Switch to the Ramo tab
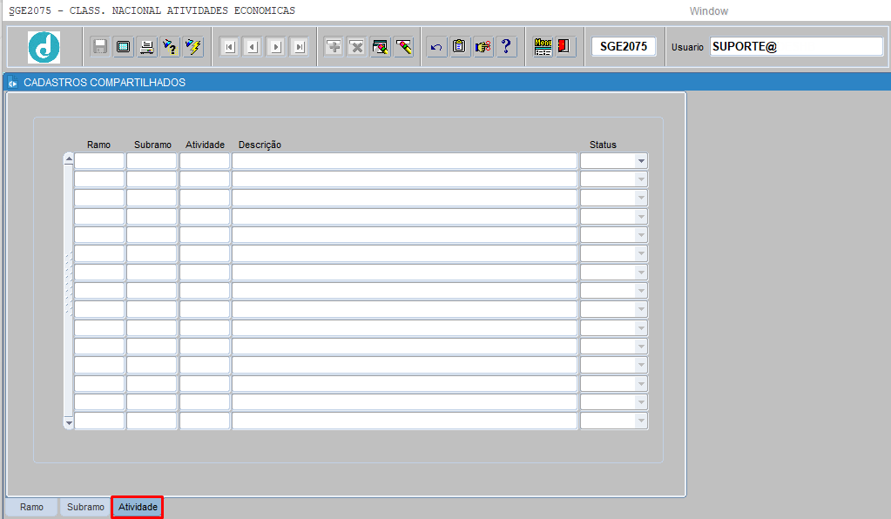 32,507
